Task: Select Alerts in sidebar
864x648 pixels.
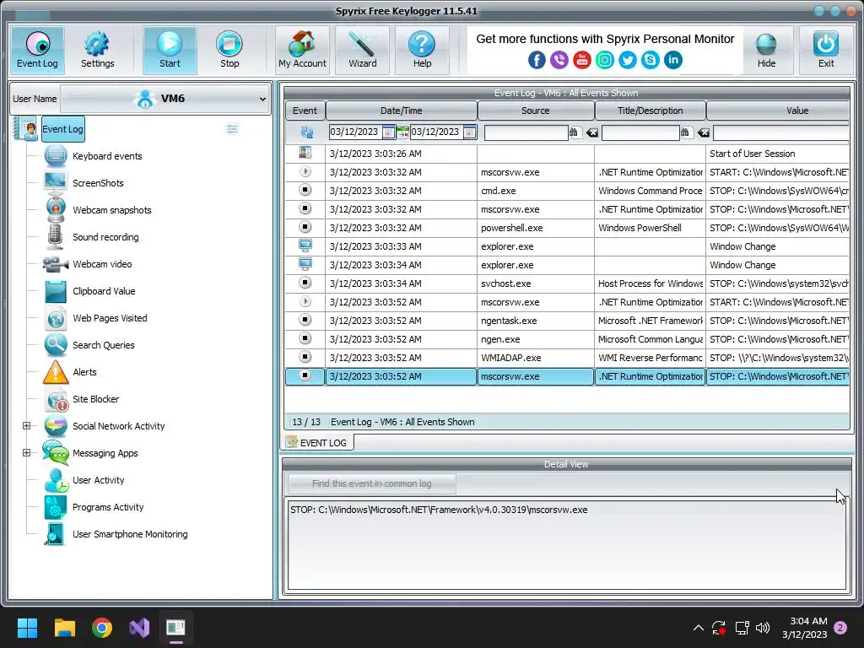Action: 85,372
